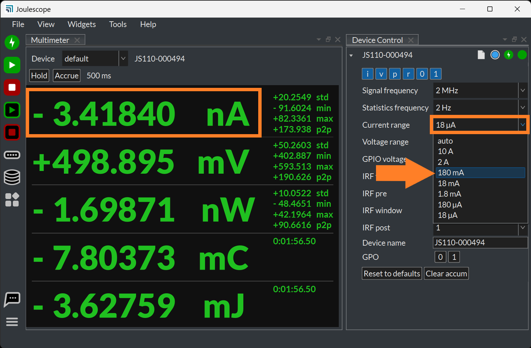Click the small green lightning icon in Device Control
Image resolution: width=531 pixels, height=348 pixels.
(509, 55)
